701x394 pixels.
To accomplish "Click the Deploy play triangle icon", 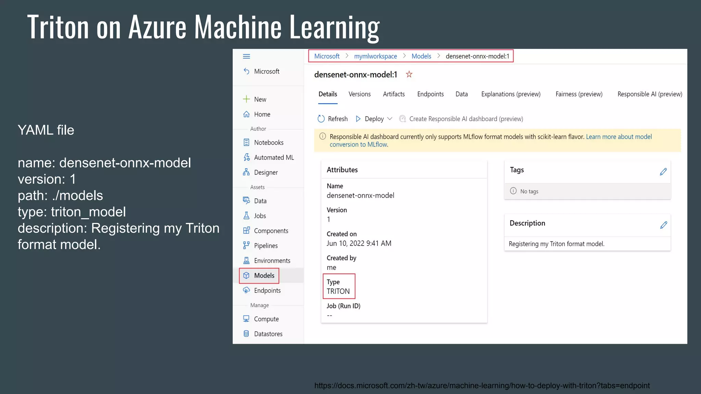I will tap(358, 119).
